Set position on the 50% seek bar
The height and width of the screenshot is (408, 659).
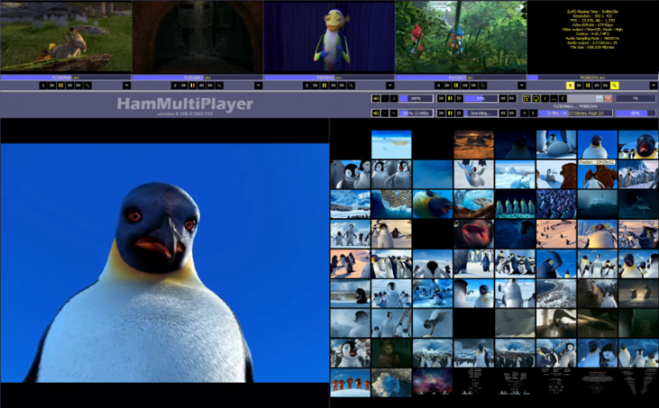point(481,99)
